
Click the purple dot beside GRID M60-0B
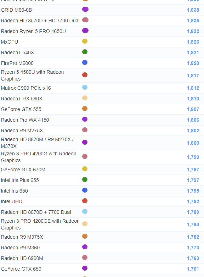click(85, 9)
